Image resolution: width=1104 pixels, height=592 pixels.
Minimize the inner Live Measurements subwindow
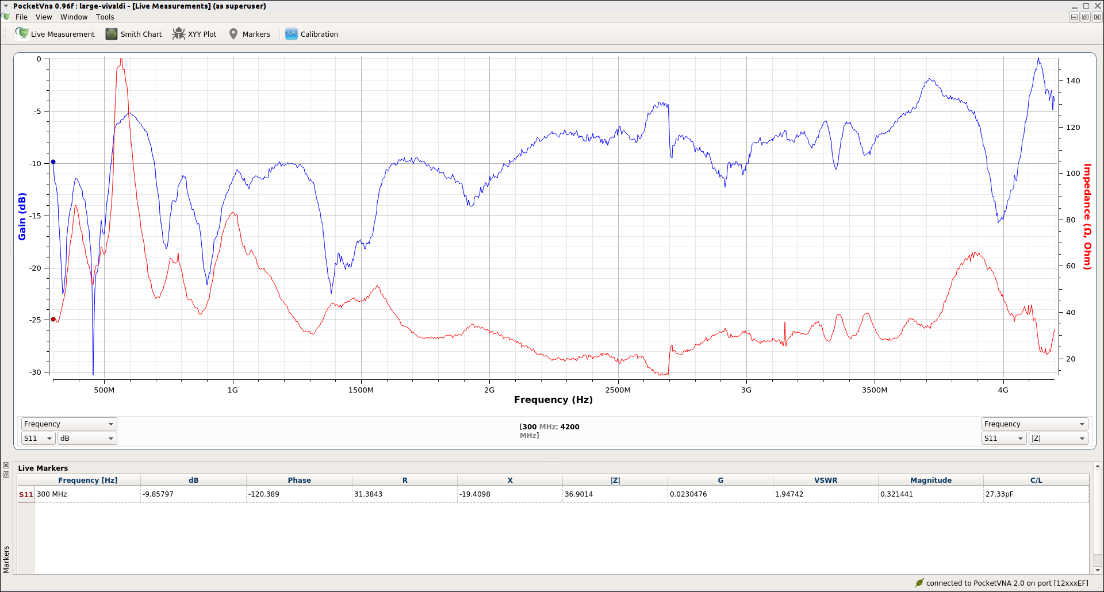click(x=1074, y=17)
